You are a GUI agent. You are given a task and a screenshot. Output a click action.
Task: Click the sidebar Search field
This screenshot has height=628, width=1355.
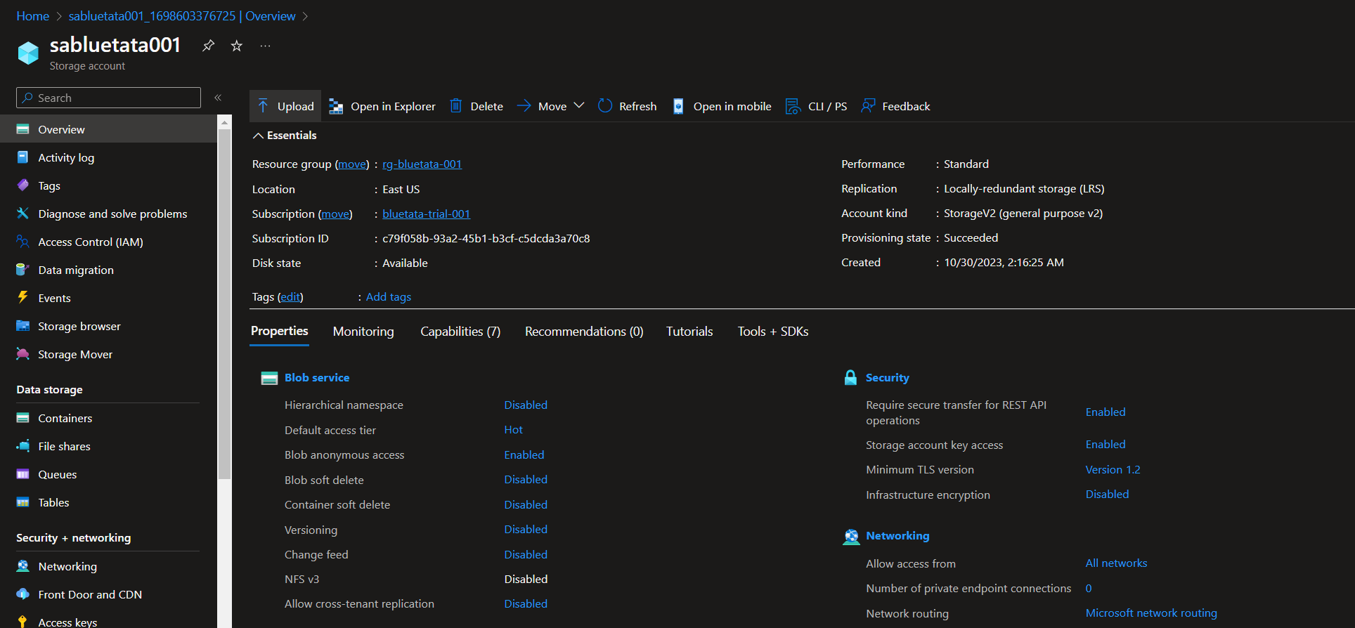pyautogui.click(x=108, y=98)
